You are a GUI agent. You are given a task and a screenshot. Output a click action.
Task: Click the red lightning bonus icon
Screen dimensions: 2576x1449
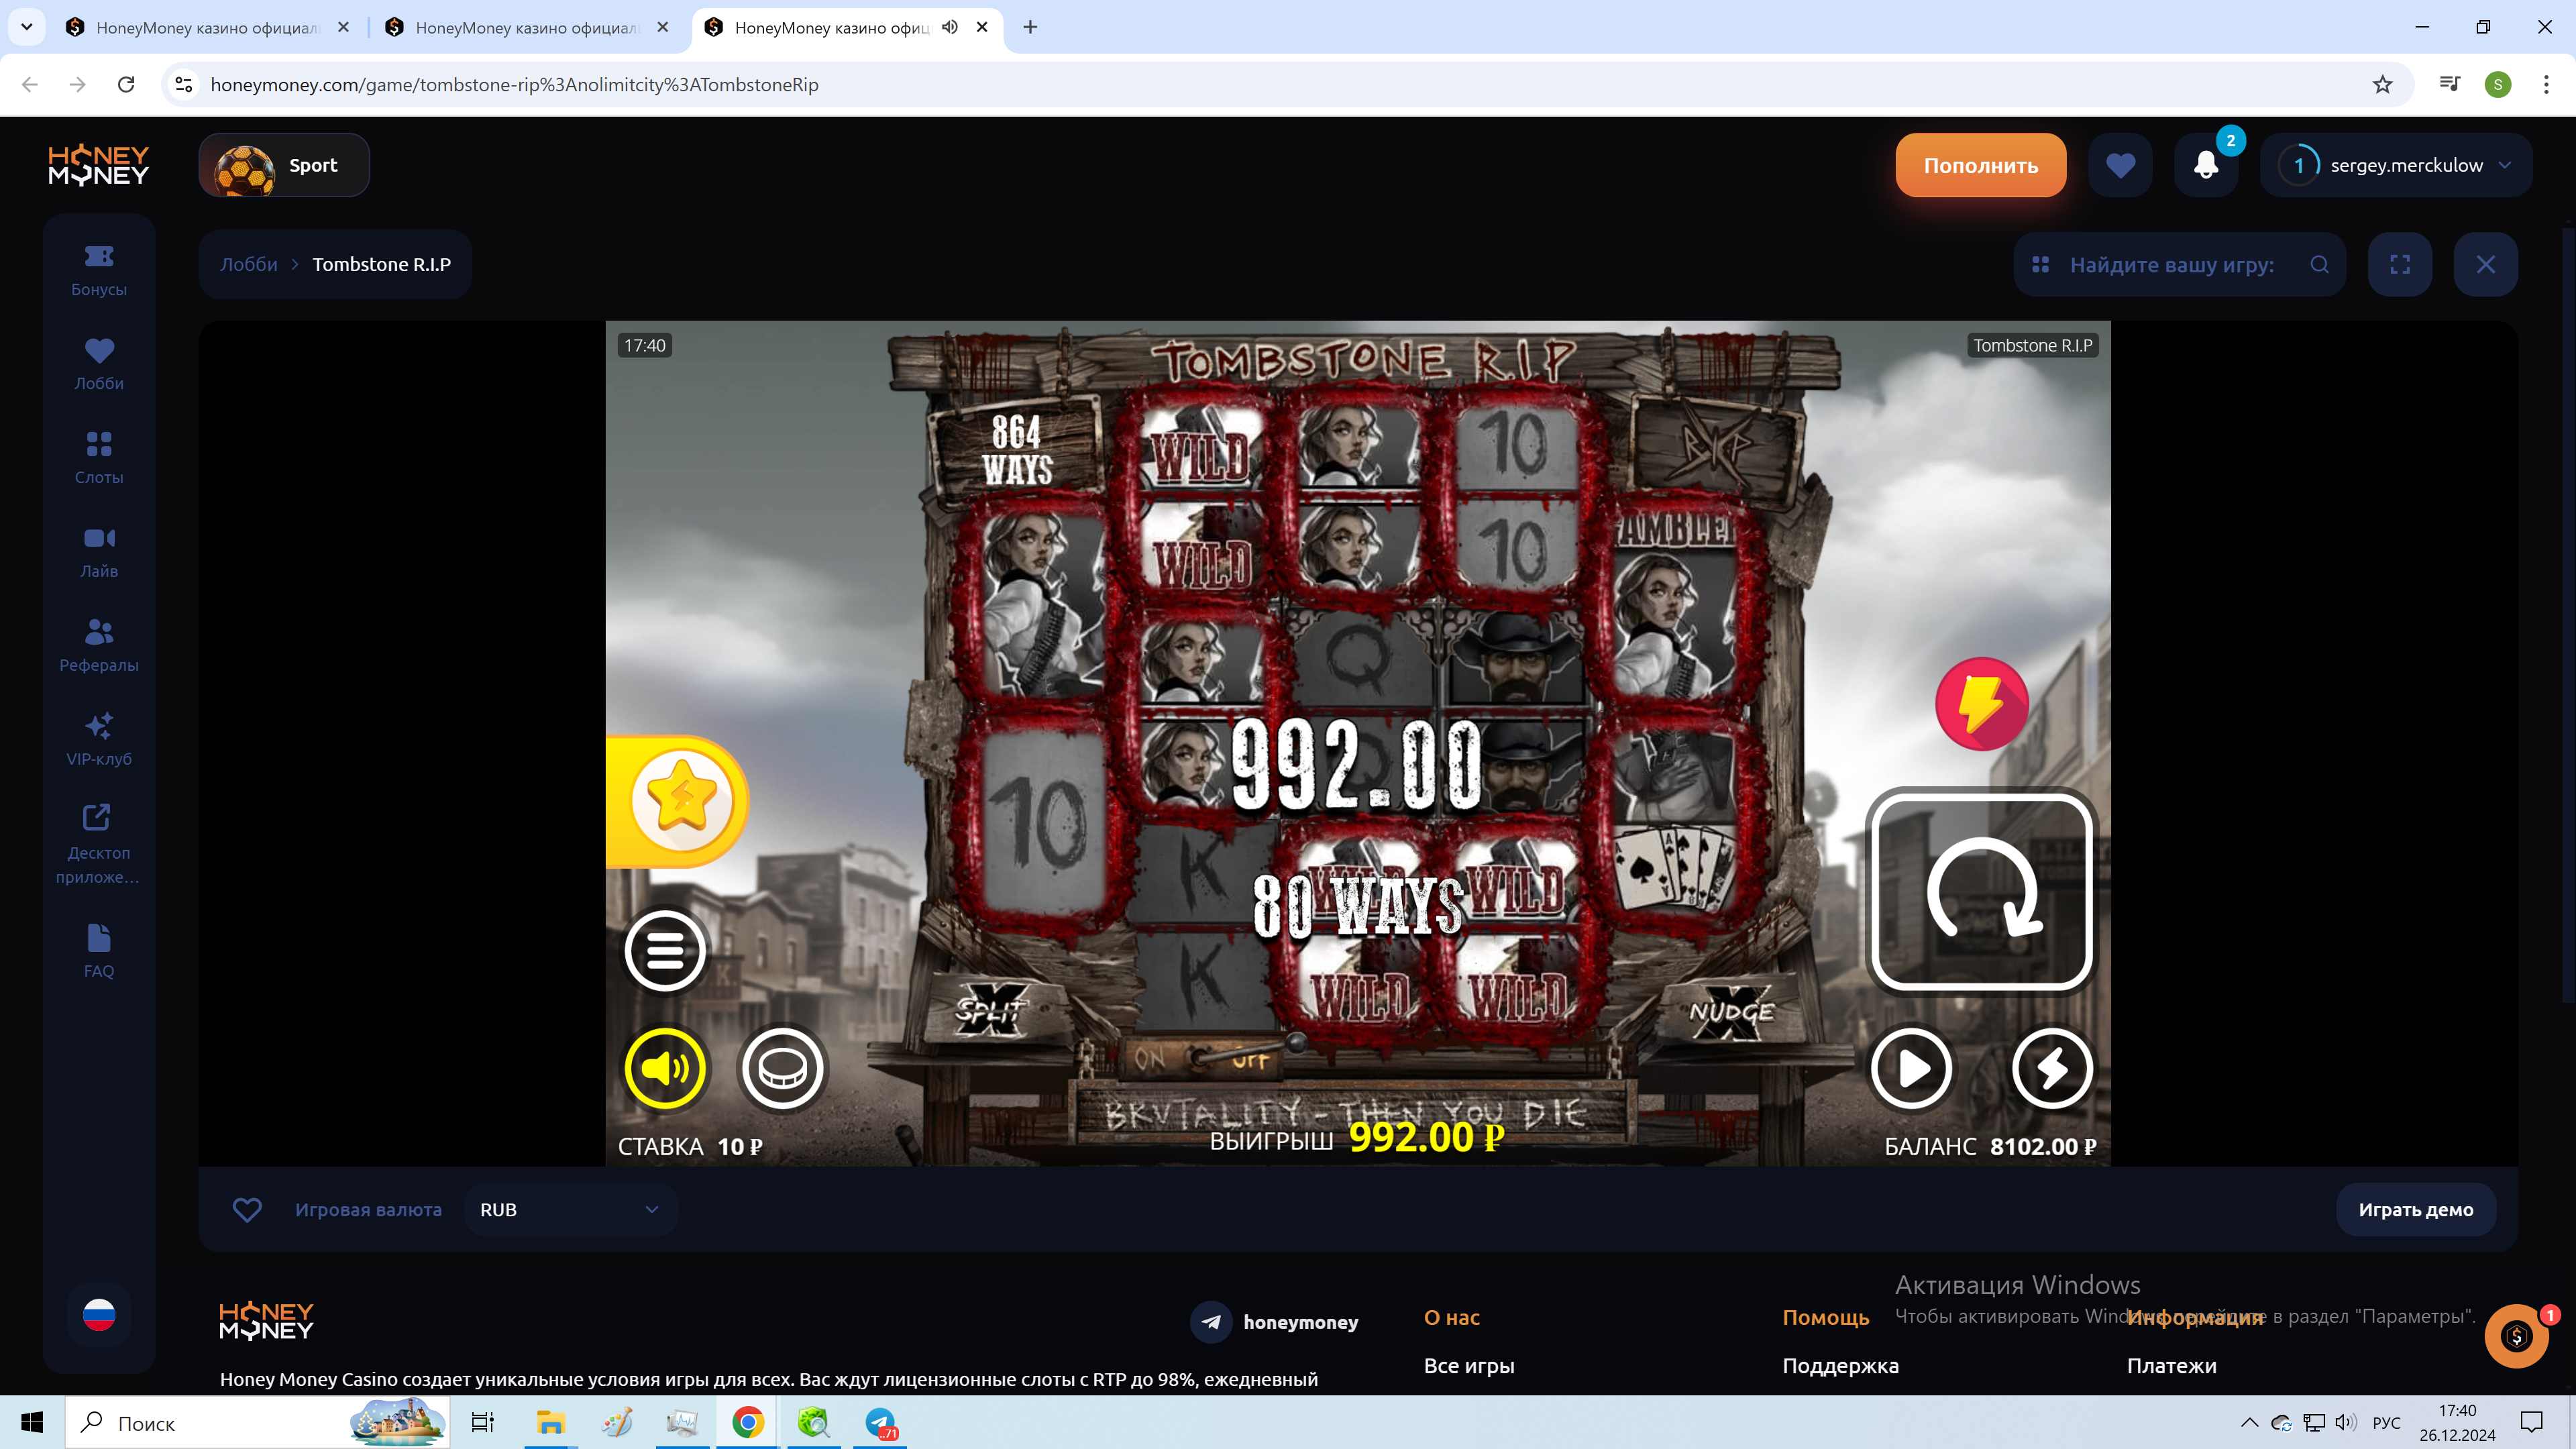pyautogui.click(x=1981, y=703)
